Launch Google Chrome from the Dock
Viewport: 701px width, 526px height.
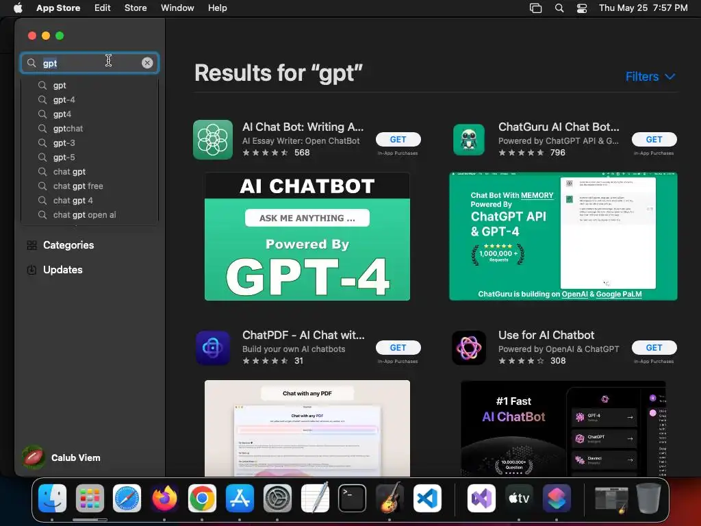[202, 499]
